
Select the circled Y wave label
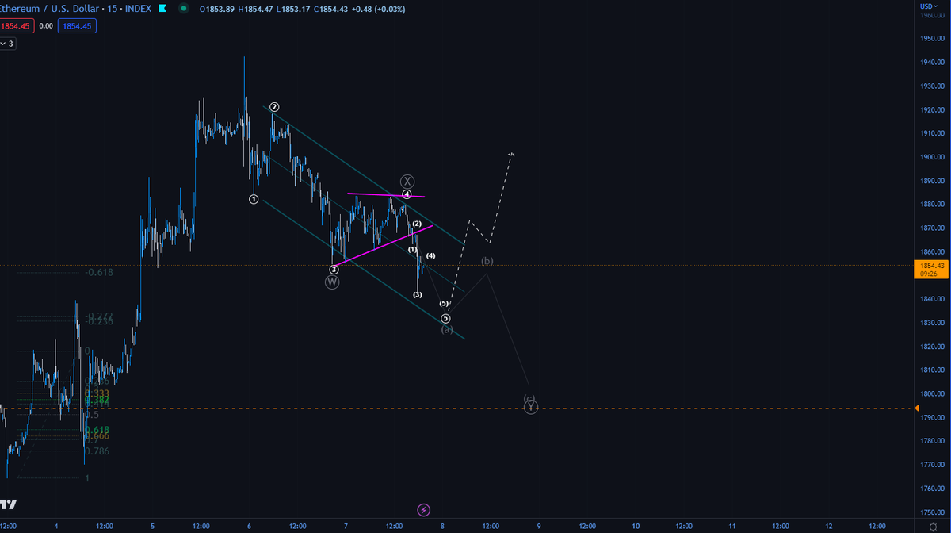[x=531, y=407]
